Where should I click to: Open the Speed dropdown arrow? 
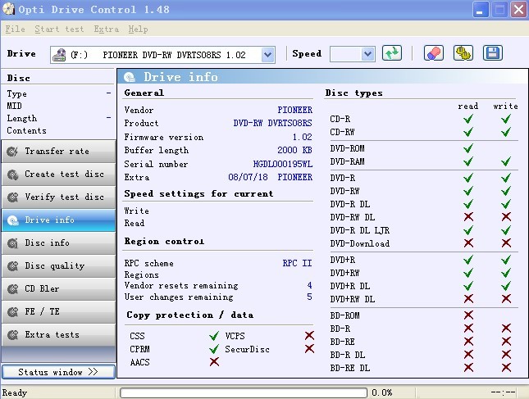367,54
